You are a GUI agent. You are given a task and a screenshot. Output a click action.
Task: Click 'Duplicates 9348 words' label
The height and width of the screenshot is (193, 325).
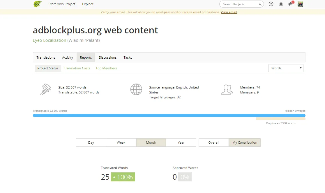click(281, 123)
